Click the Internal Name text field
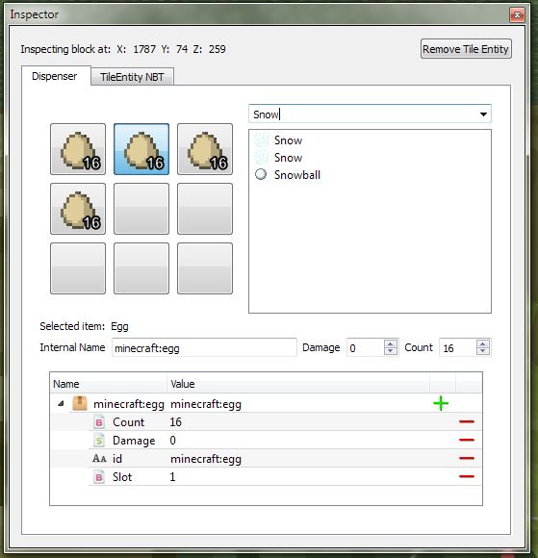The width and height of the screenshot is (538, 558). pyautogui.click(x=204, y=347)
